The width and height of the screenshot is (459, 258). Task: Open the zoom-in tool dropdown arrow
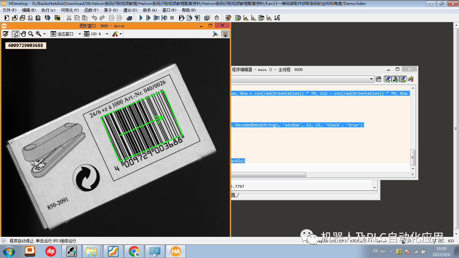(x=44, y=34)
